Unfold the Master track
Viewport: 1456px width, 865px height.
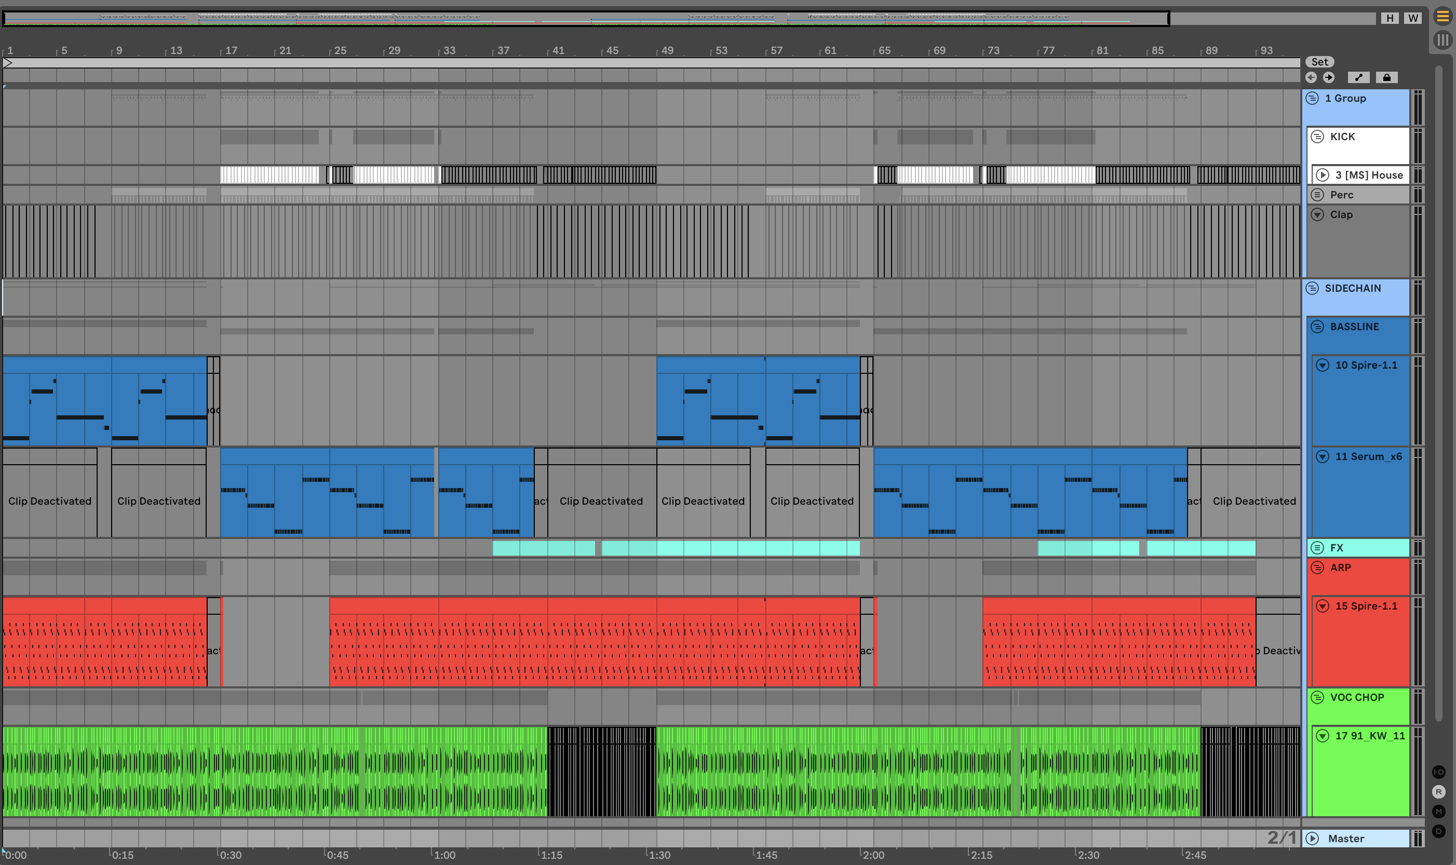pos(1313,839)
